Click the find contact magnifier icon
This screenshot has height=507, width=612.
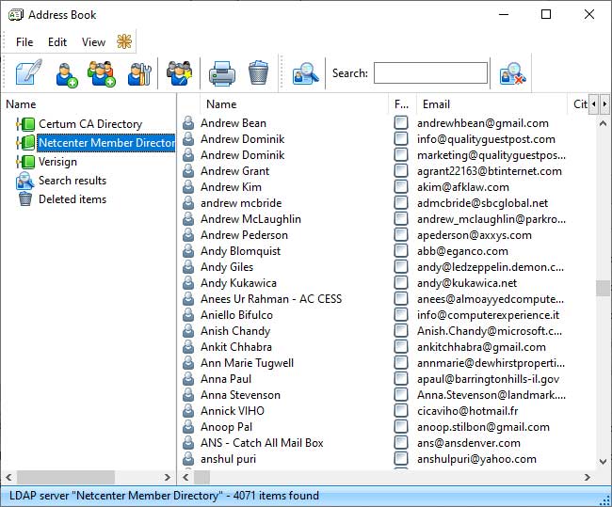click(x=305, y=73)
